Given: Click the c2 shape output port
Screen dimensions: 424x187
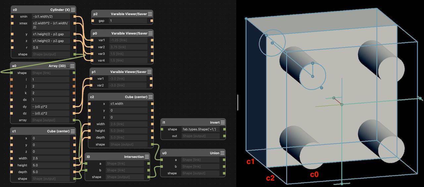Looking at the screenshot, I should 152,144.
